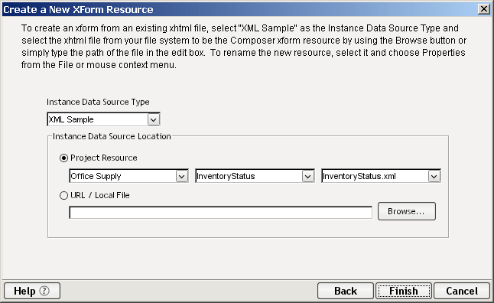Click the Help question mark icon

(x=44, y=291)
